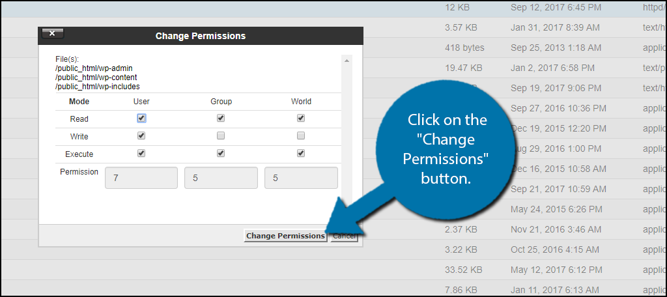Viewport: 667px width, 297px height.
Task: Toggle the User Write checkbox
Action: (141, 136)
